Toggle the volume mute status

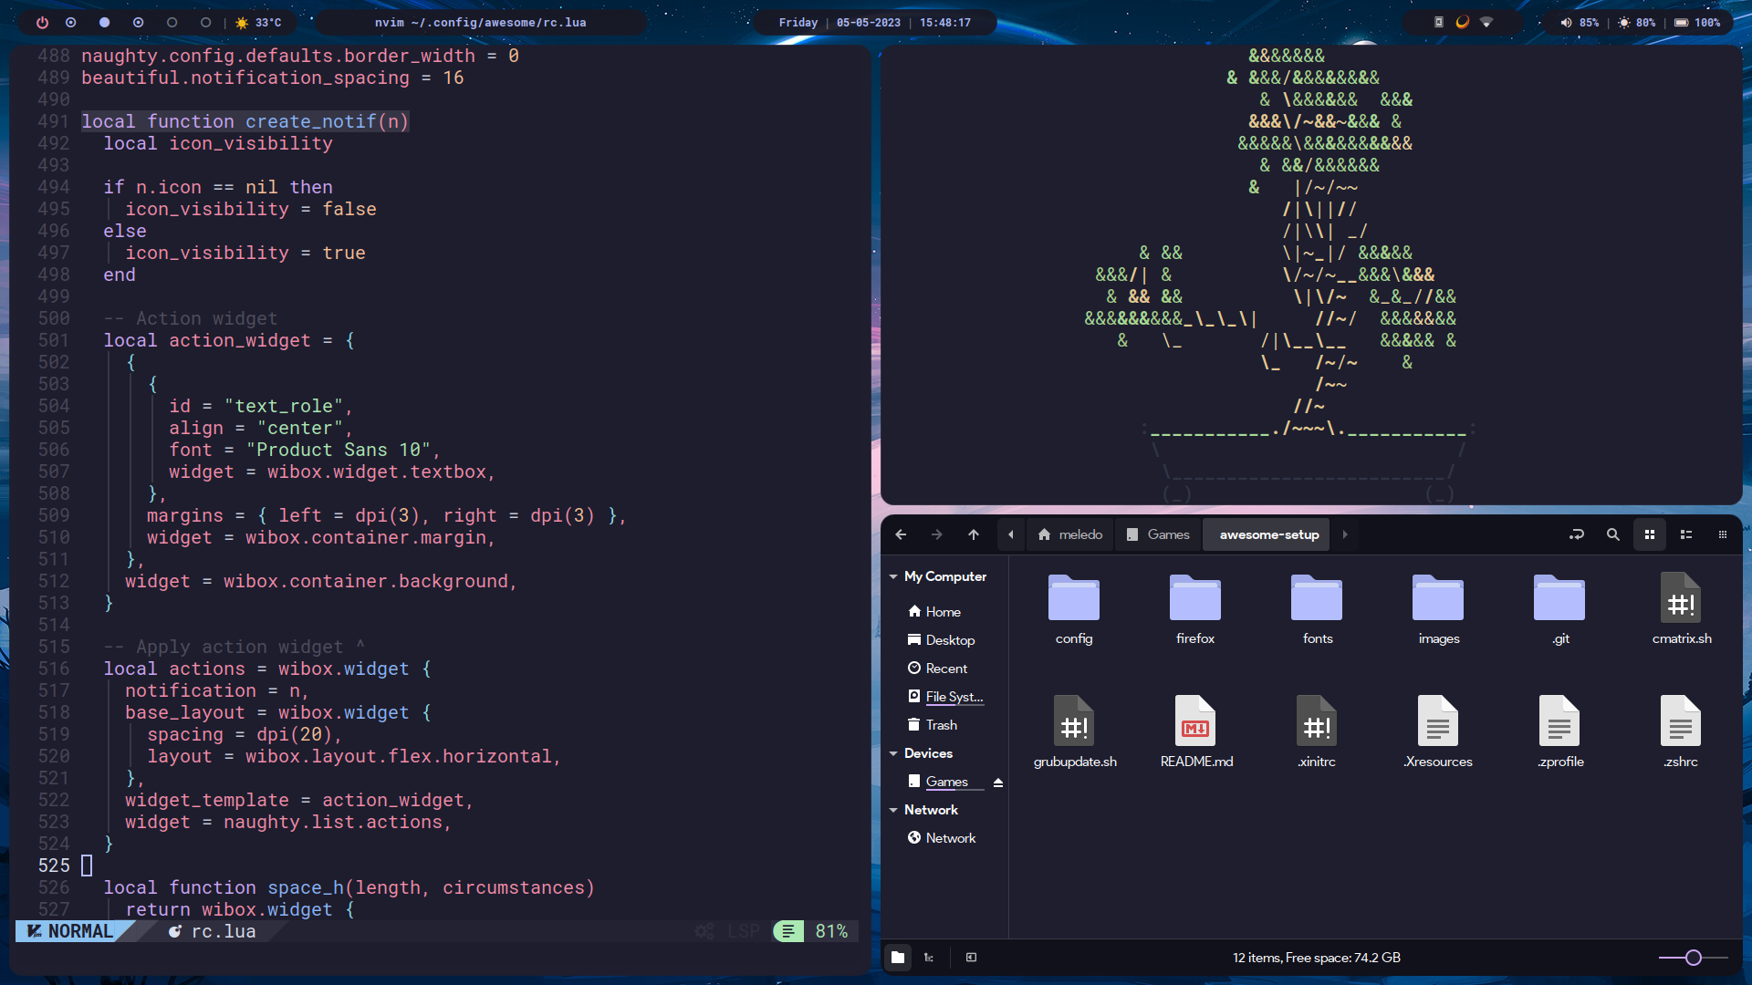pos(1562,20)
